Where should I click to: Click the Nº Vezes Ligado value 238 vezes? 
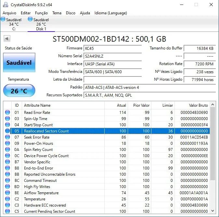tap(200, 72)
